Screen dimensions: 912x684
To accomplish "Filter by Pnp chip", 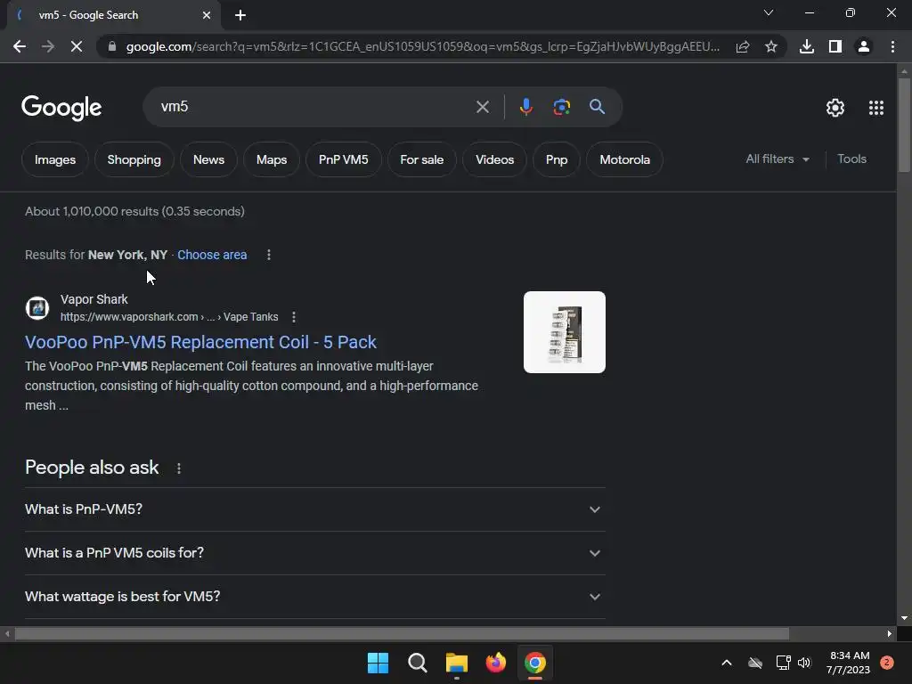I will pos(557,159).
